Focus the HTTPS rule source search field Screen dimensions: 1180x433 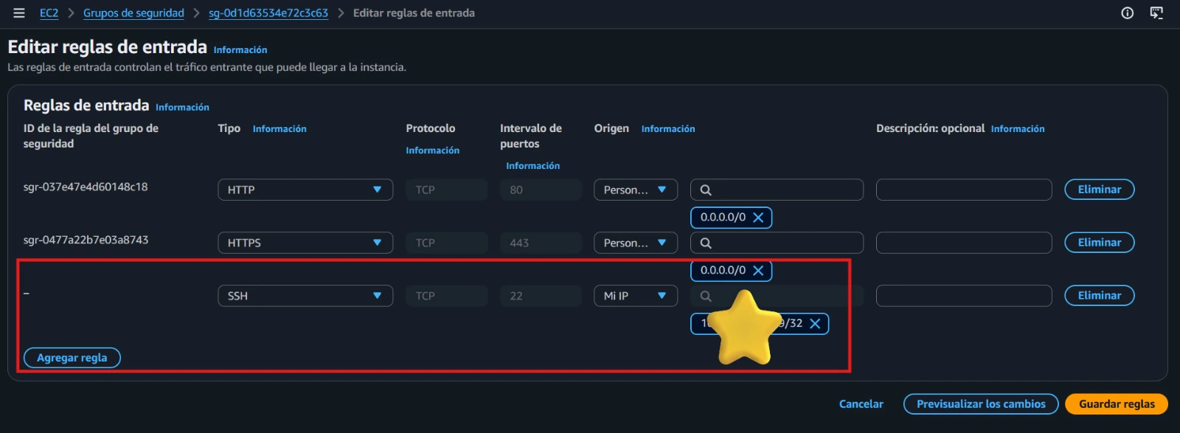click(777, 243)
